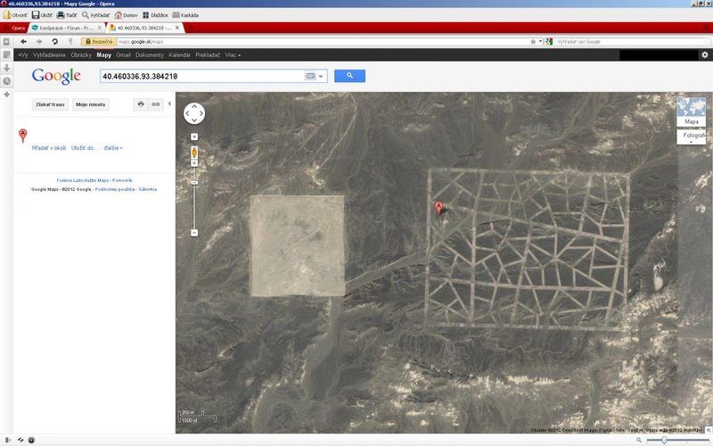This screenshot has width=713, height=446.
Task: Click the Získať trasu button
Action: pos(49,104)
